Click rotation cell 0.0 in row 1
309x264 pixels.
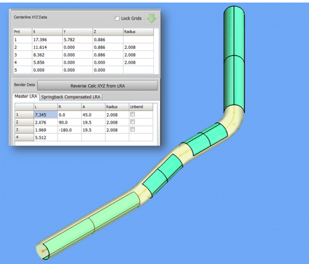coord(70,115)
